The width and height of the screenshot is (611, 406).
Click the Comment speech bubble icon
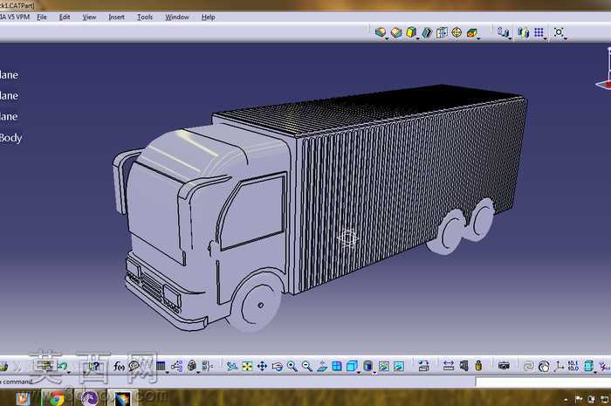point(134,366)
